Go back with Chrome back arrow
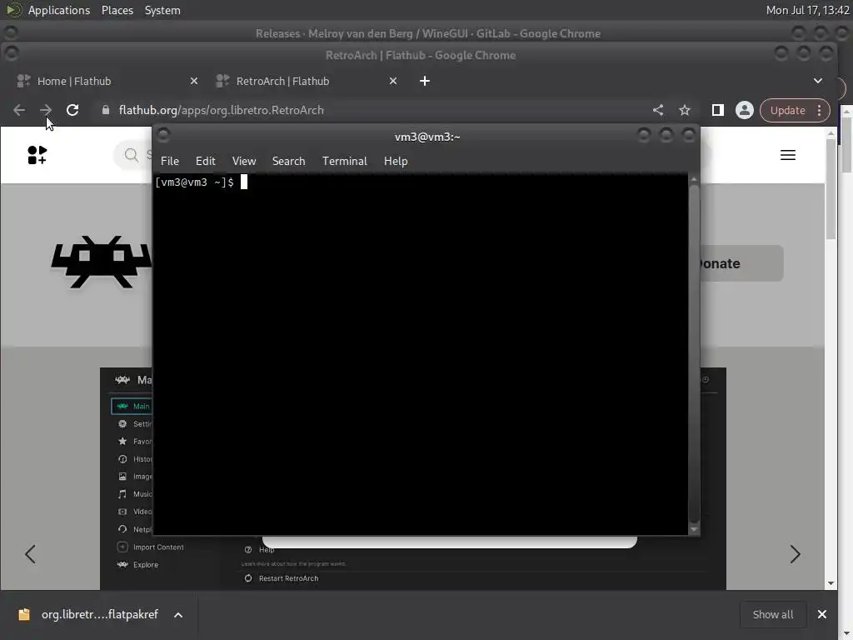The width and height of the screenshot is (853, 640). point(19,110)
